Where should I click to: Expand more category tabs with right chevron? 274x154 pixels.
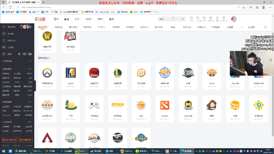tap(242, 27)
